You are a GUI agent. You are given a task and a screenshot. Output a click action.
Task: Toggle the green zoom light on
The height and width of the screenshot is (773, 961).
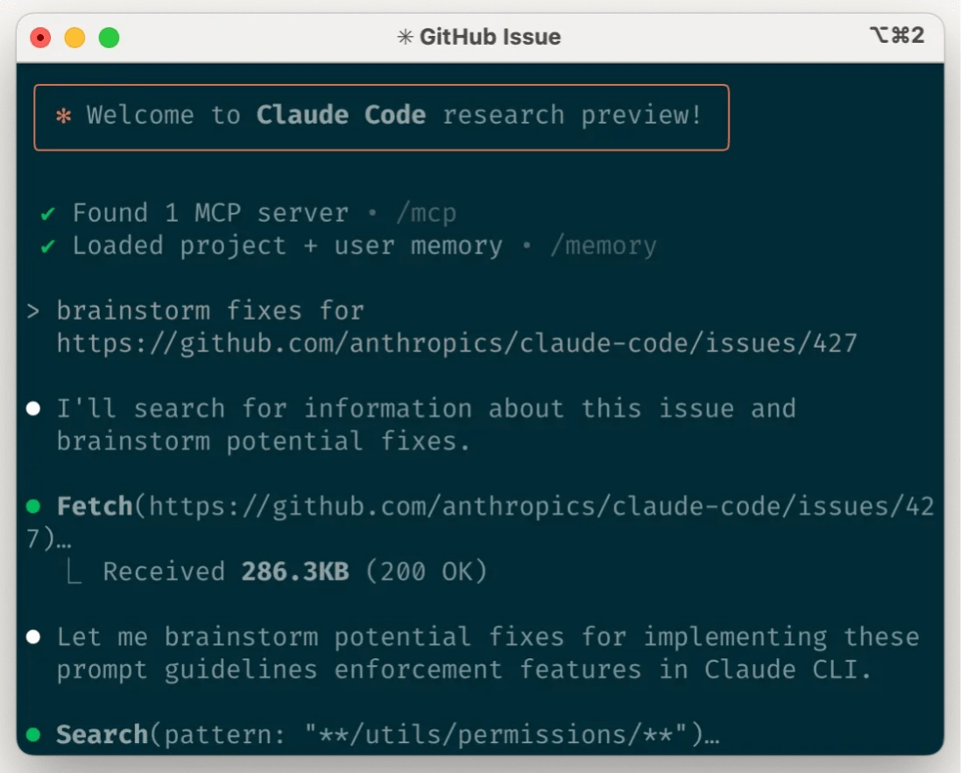(108, 37)
